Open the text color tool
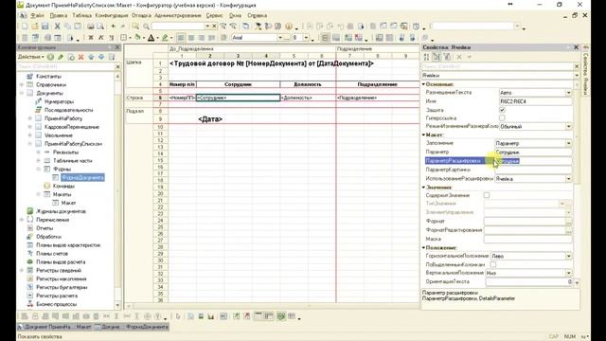Screen dimensions: 606x341 [151, 38]
